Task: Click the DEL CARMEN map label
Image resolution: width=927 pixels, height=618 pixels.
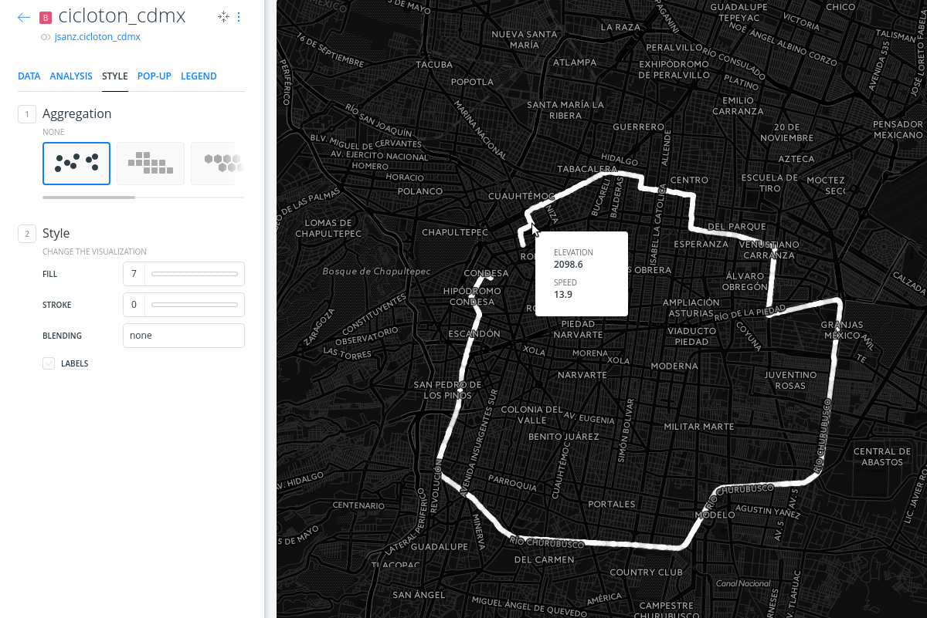Action: [x=544, y=559]
